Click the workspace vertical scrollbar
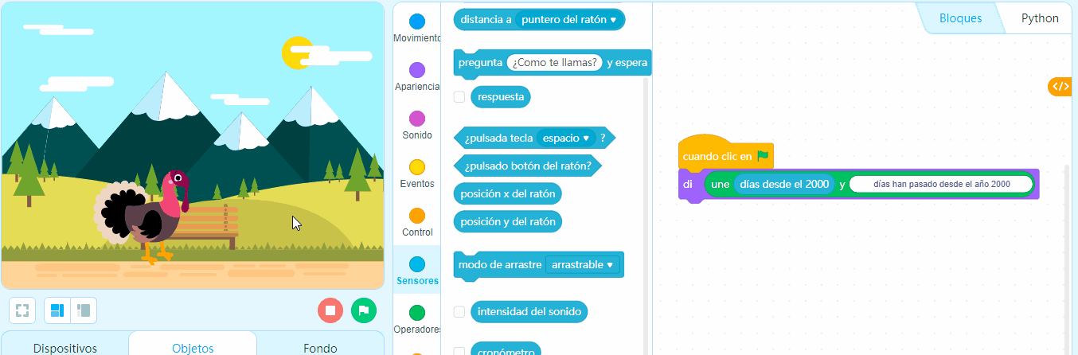The image size is (1078, 355). click(x=1067, y=259)
